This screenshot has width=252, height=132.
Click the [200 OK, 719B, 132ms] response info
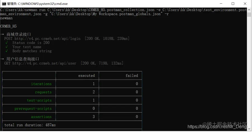(102, 63)
